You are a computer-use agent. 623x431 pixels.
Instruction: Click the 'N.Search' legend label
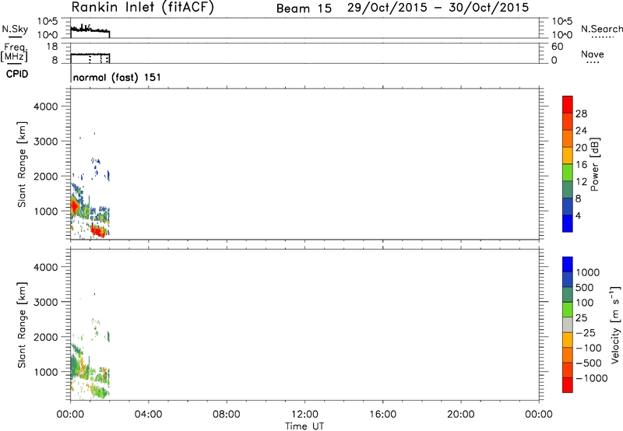(x=601, y=29)
